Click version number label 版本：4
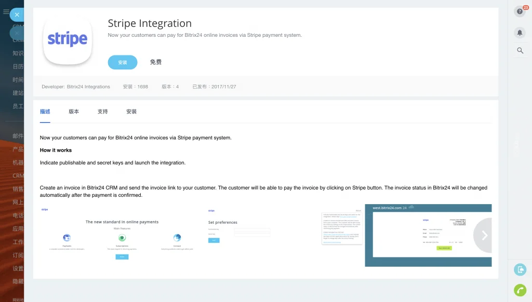Screen dimensions: 532x302 (x=170, y=87)
